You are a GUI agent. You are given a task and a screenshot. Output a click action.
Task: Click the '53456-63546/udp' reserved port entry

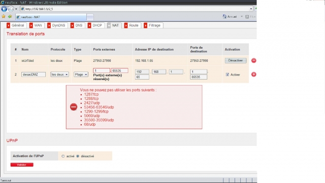pyautogui.click(x=99, y=107)
